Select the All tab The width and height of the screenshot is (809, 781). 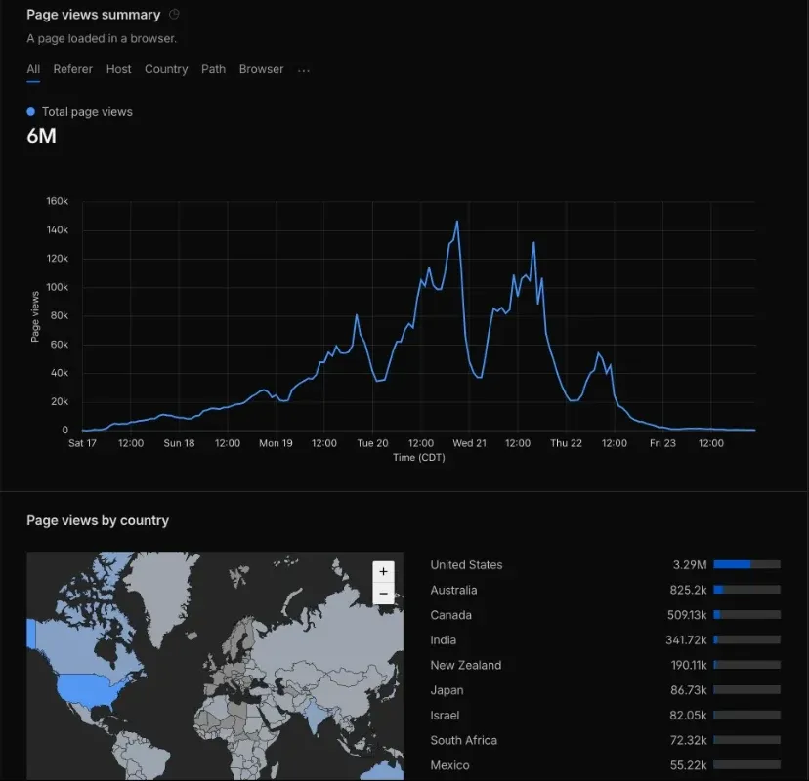(x=33, y=69)
